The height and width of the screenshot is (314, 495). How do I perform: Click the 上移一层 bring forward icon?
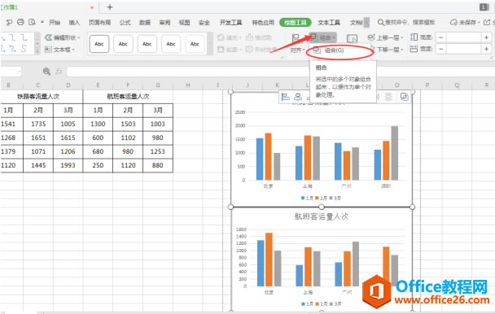pyautogui.click(x=371, y=37)
